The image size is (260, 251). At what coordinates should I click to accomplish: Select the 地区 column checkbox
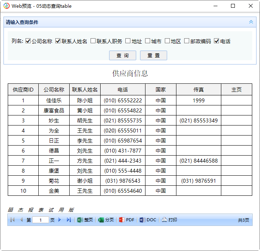click(168, 41)
